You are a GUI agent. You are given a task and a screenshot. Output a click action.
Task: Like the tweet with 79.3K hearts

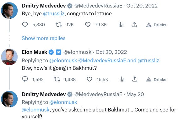[88, 25]
